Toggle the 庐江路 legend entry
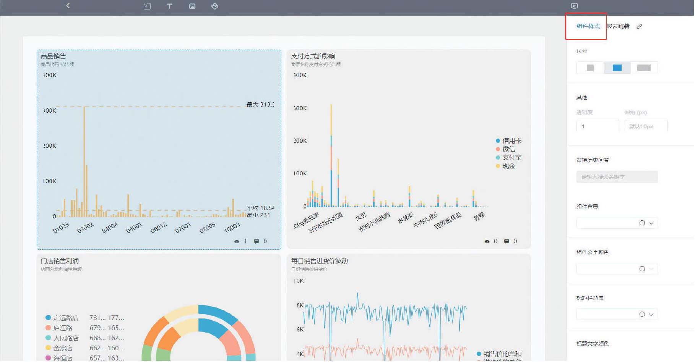The width and height of the screenshot is (695, 362). [x=59, y=328]
